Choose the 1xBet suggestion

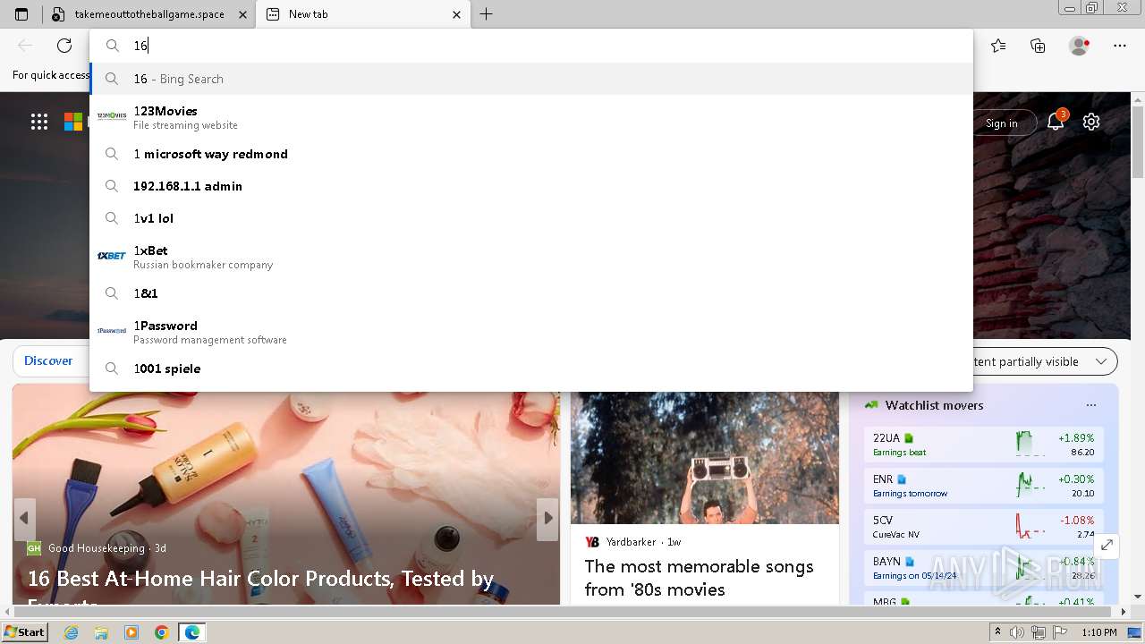coord(530,257)
